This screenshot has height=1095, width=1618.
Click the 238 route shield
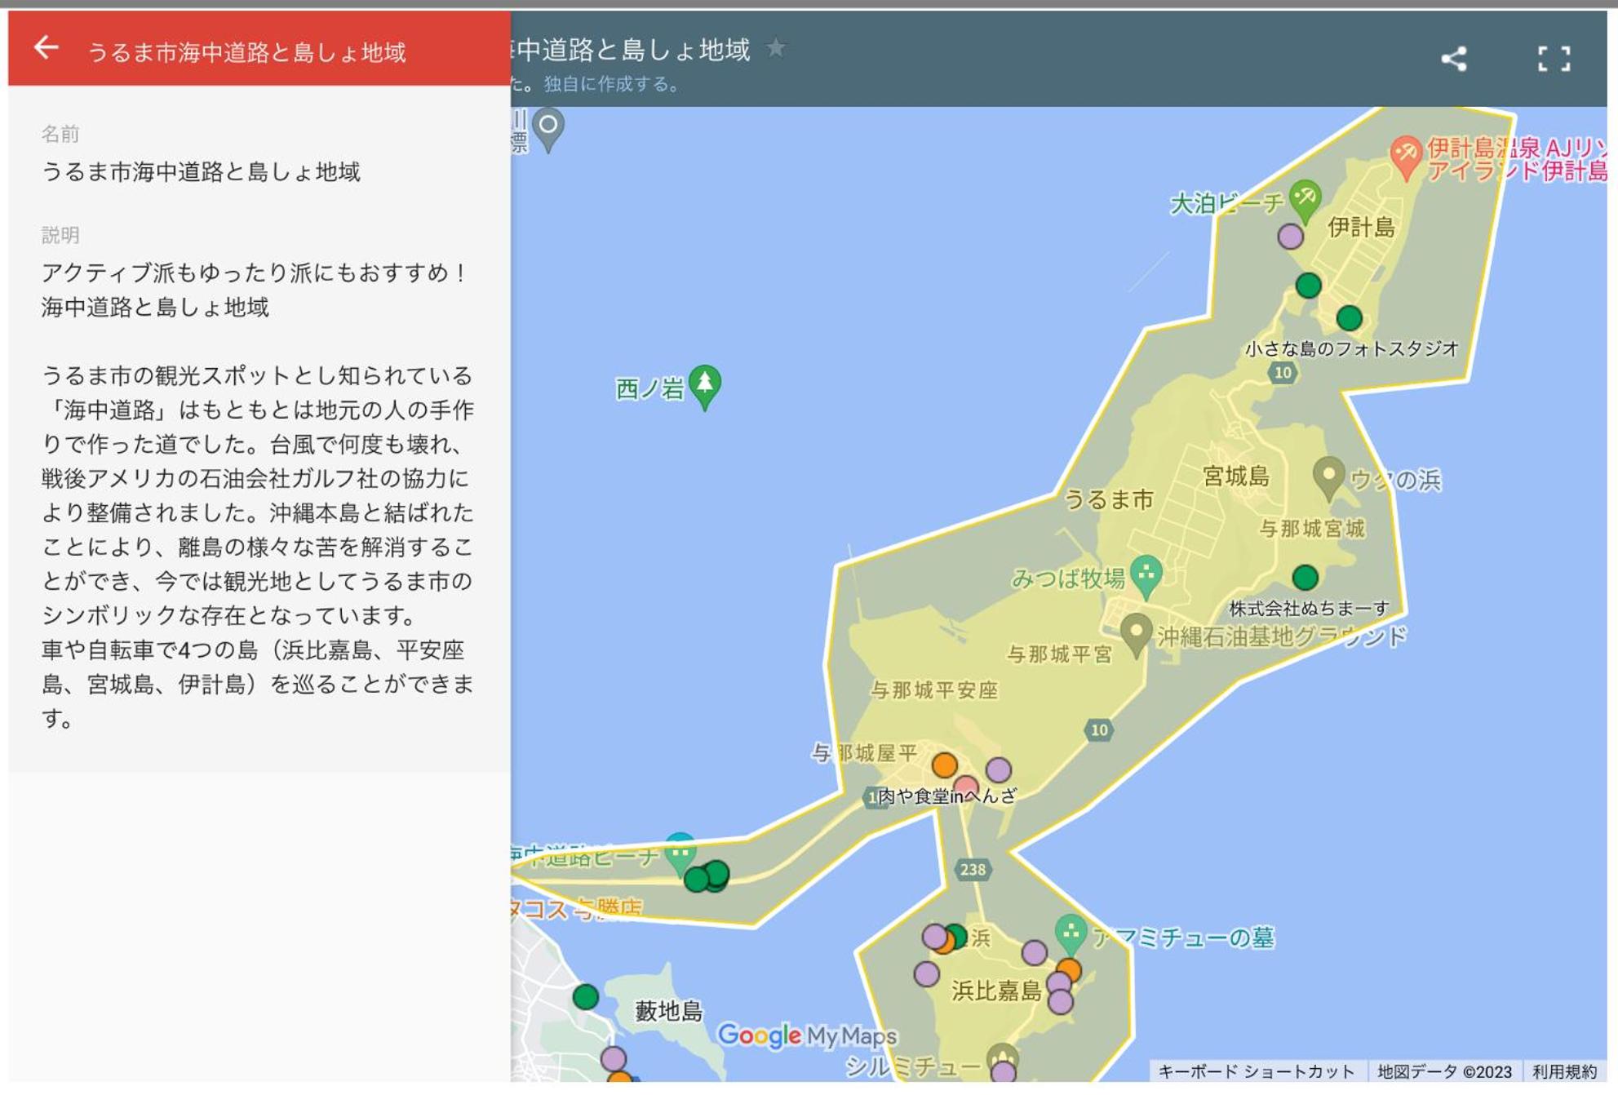tap(972, 869)
